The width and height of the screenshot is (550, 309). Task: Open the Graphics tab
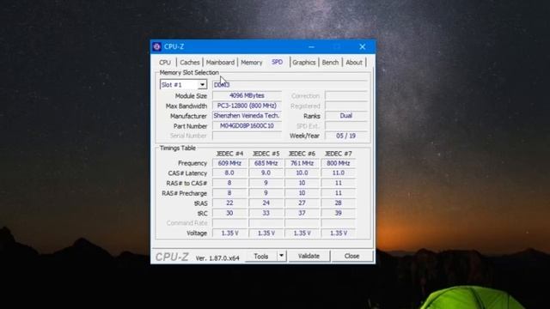coord(303,63)
